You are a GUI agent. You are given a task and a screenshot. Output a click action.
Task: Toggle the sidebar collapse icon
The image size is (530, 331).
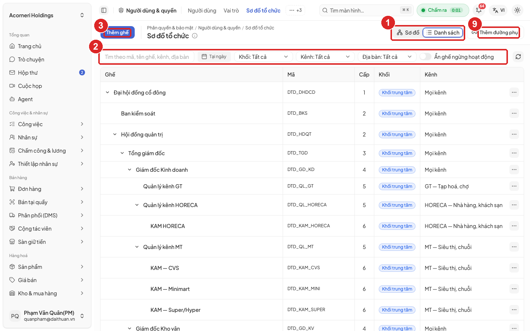pos(104,10)
